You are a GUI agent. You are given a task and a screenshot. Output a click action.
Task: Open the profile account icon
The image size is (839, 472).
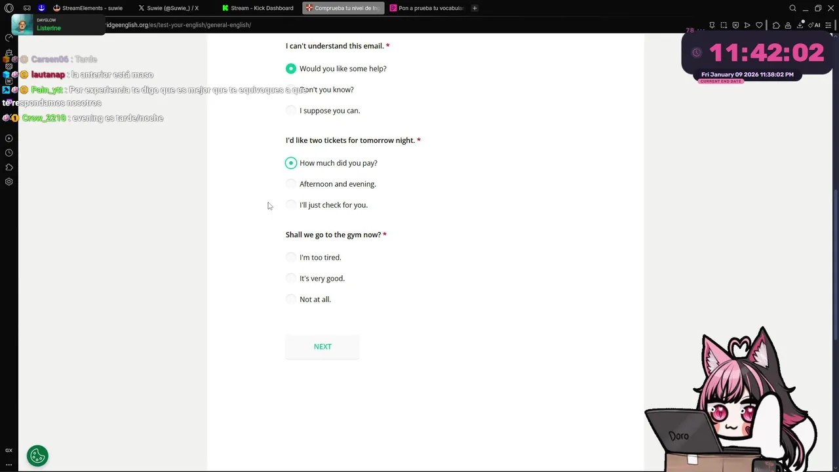788,25
